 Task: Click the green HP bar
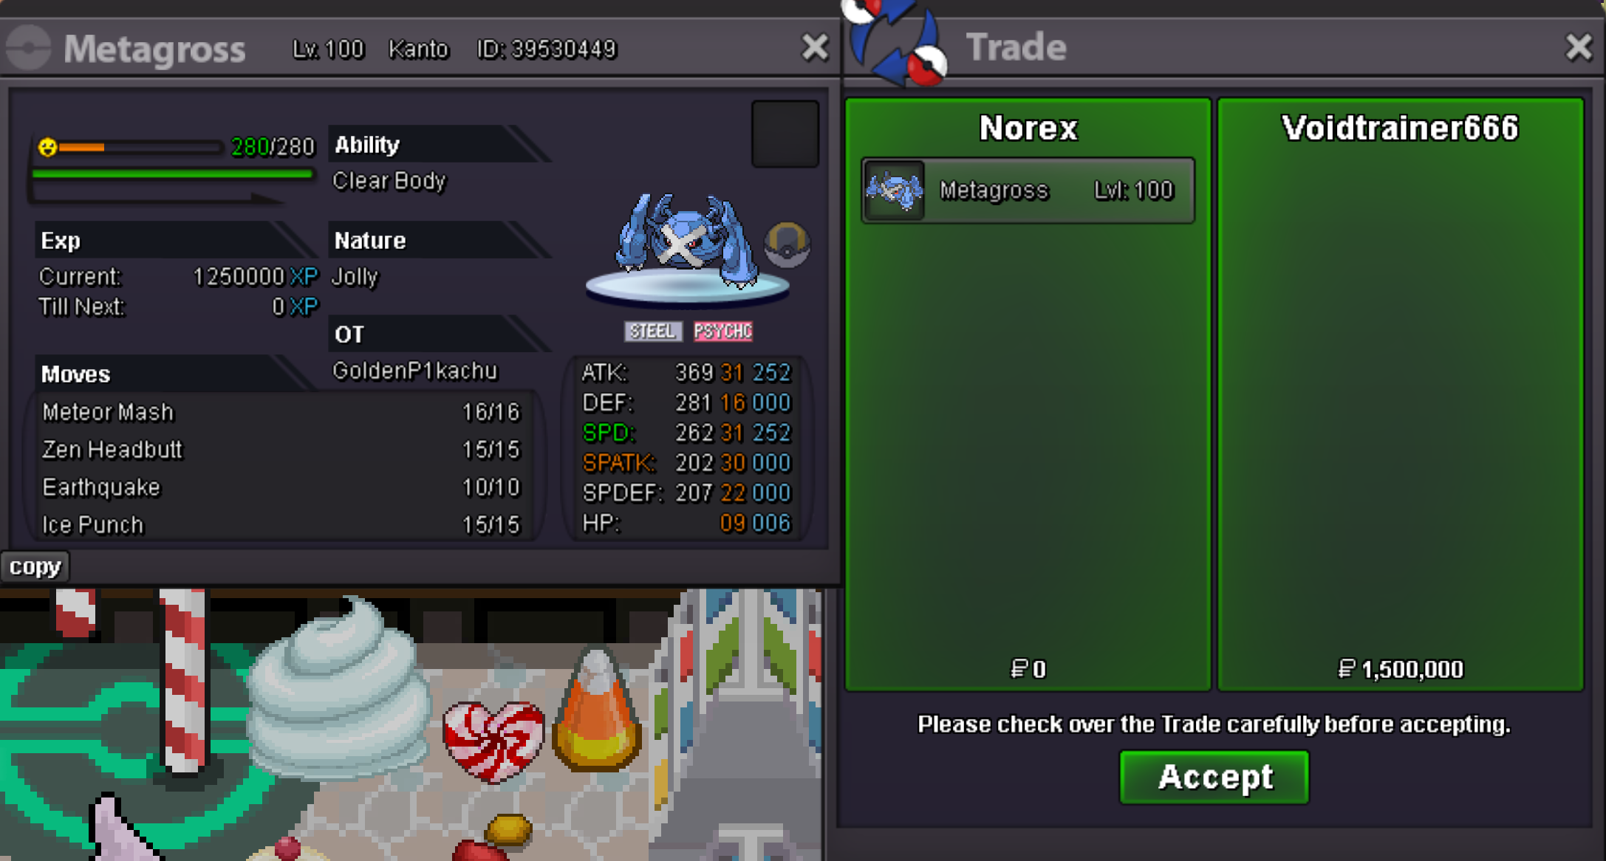[x=173, y=174]
